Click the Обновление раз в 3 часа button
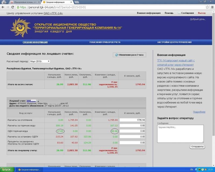Image resolution: width=215 pixels, height=172 pixels. [129, 55]
